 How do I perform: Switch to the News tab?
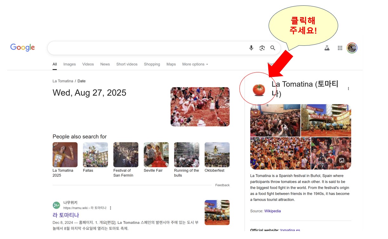coord(105,64)
